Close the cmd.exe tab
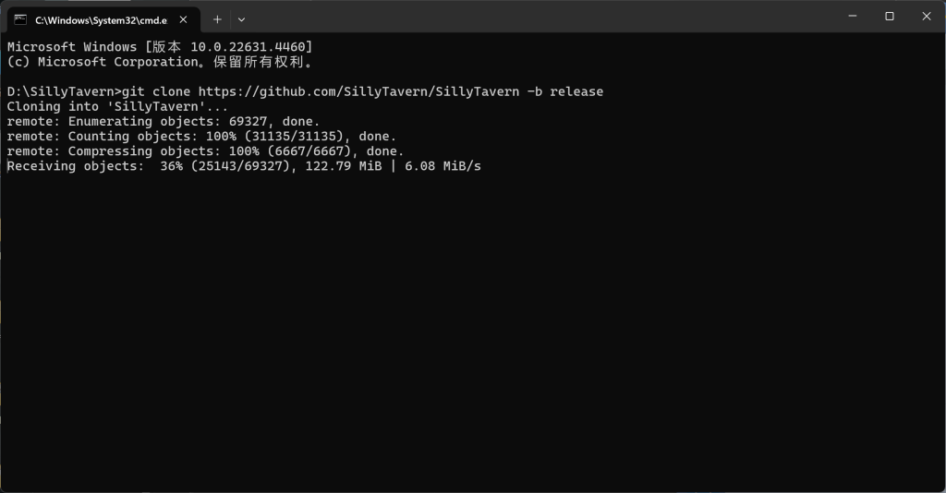Viewport: 946px width, 493px height. click(184, 20)
